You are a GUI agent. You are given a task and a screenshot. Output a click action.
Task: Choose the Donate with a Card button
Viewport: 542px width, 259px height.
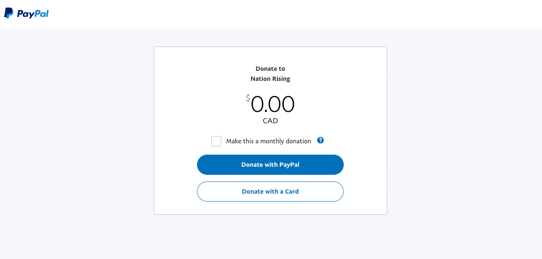tap(270, 192)
